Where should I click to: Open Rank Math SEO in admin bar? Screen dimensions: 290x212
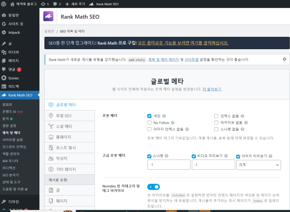[104, 4]
